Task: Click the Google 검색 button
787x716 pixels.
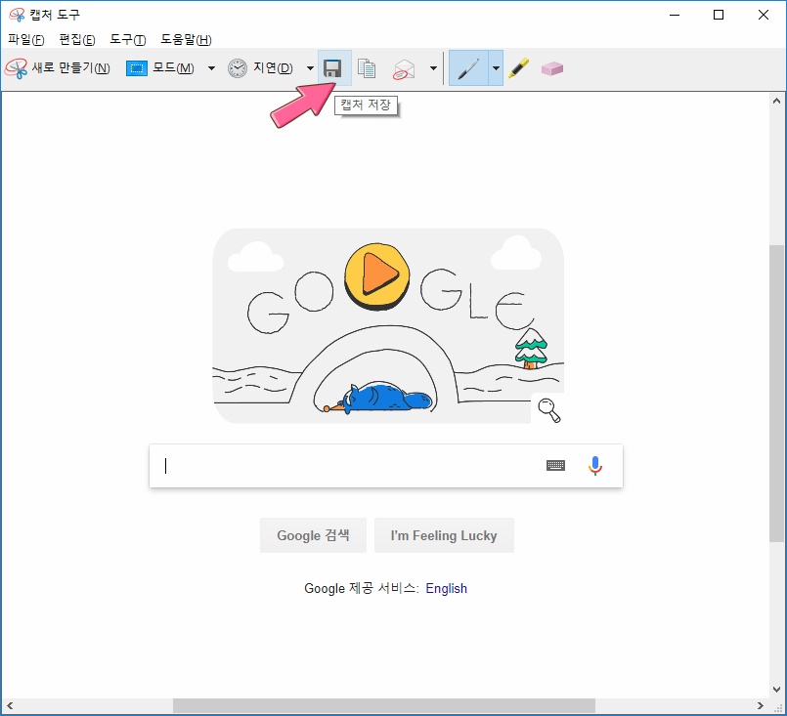Action: pos(313,535)
